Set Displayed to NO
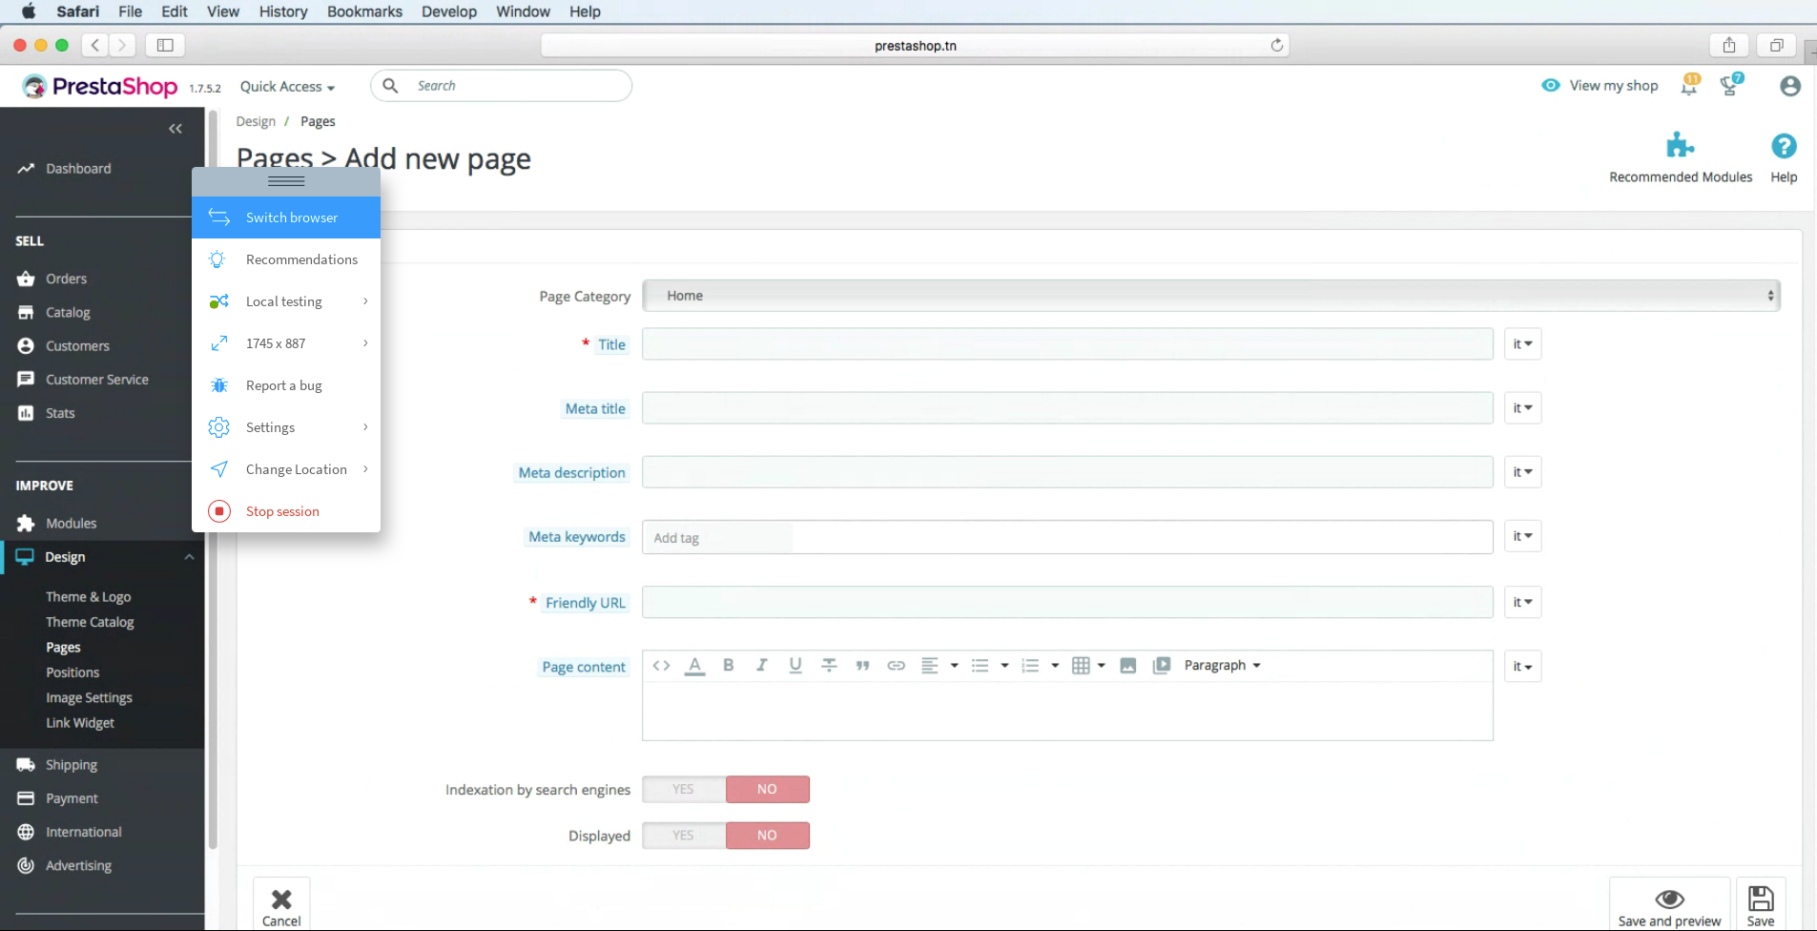The height and width of the screenshot is (931, 1817). point(768,836)
